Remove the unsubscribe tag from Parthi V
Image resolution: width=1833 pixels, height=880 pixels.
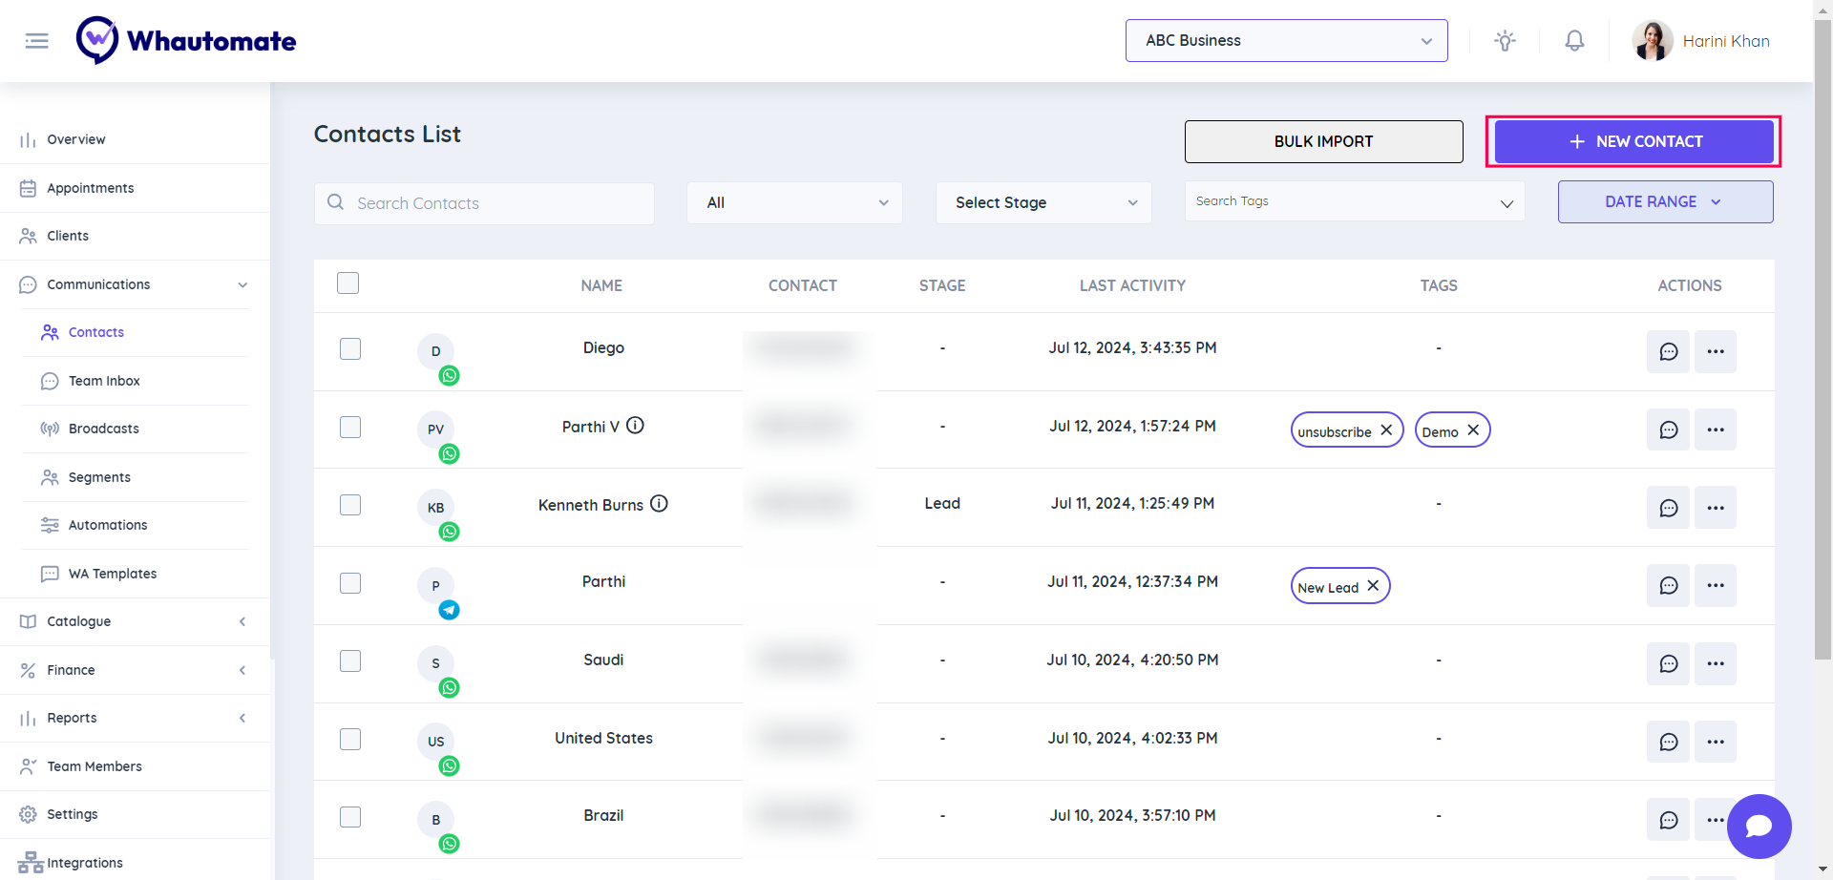click(x=1386, y=430)
